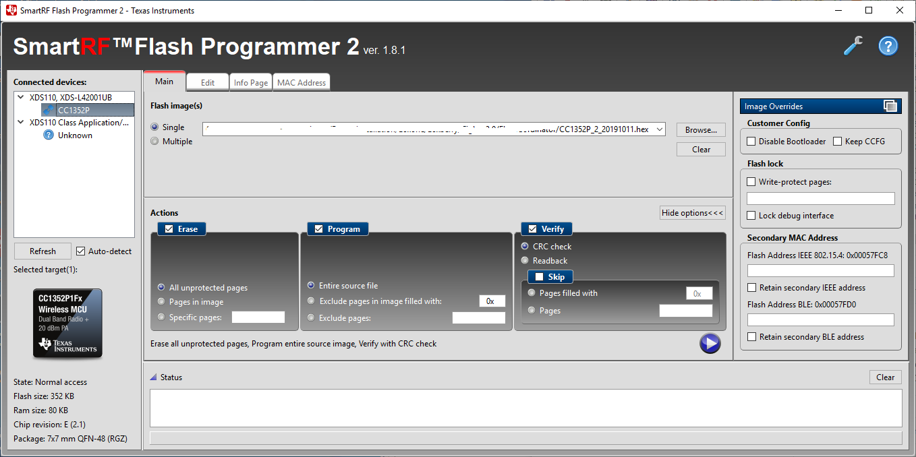
Task: Check Retain secondary BLE address
Action: 751,337
